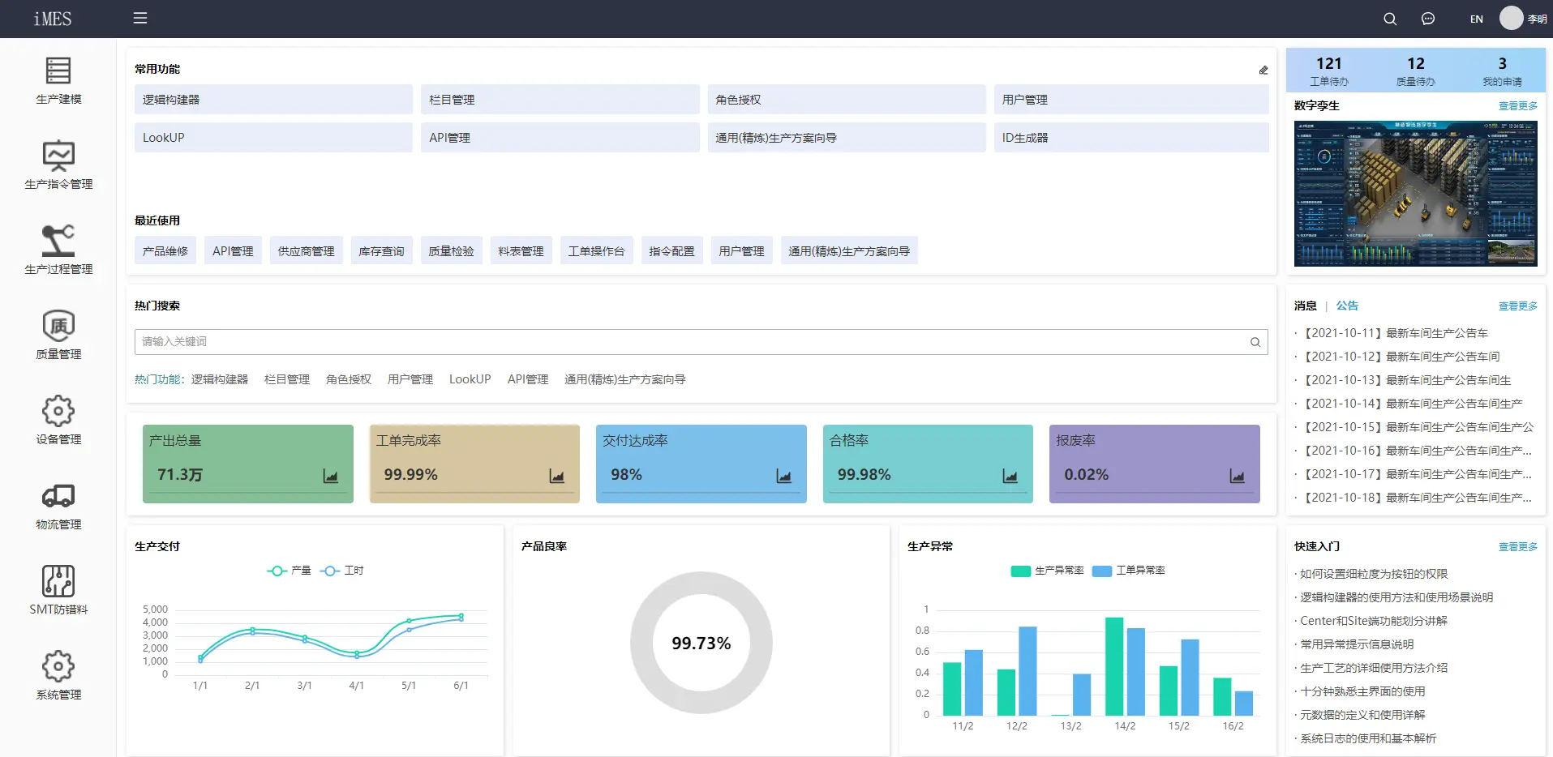Click the iMES logo
1553x757 pixels.
[53, 19]
